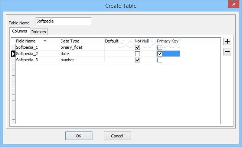Click the Default cell for Softpedia_2
242x147 pixels.
(119, 54)
